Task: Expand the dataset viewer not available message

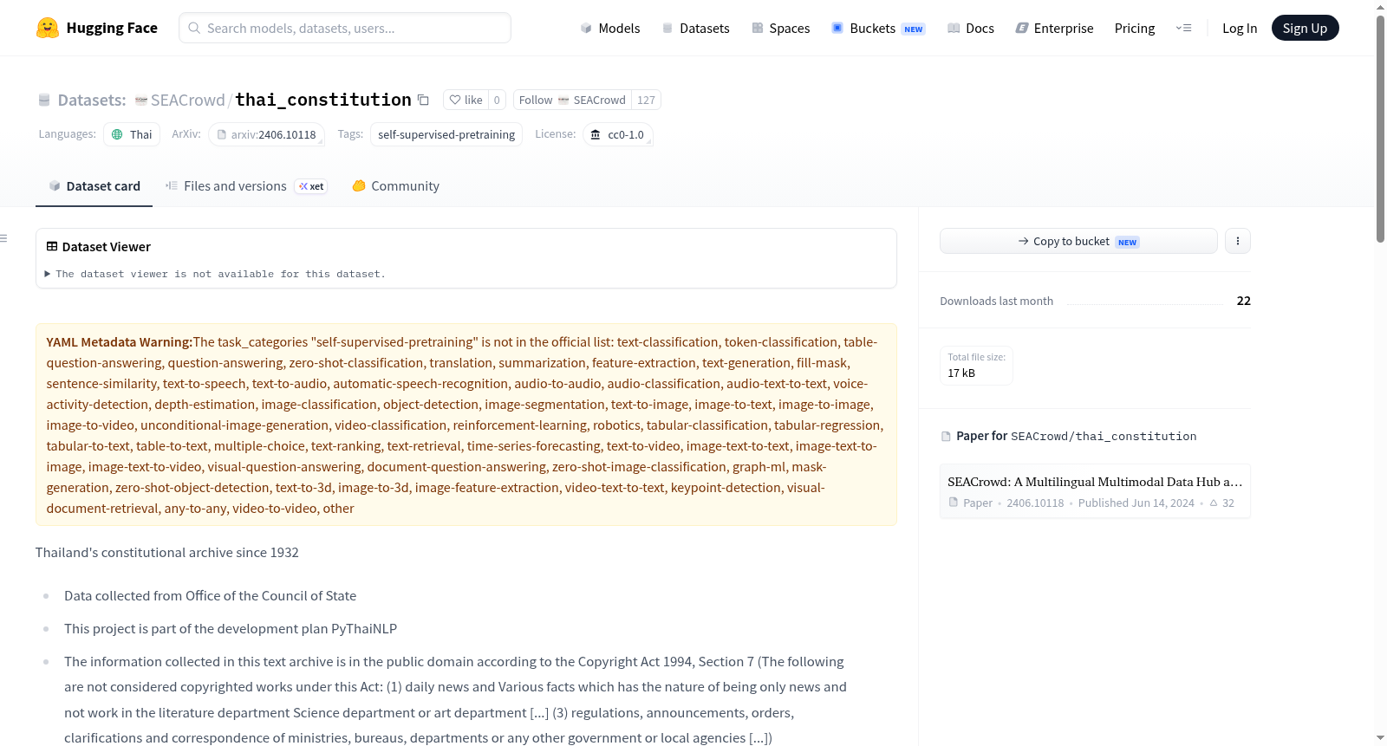Action: pos(215,274)
